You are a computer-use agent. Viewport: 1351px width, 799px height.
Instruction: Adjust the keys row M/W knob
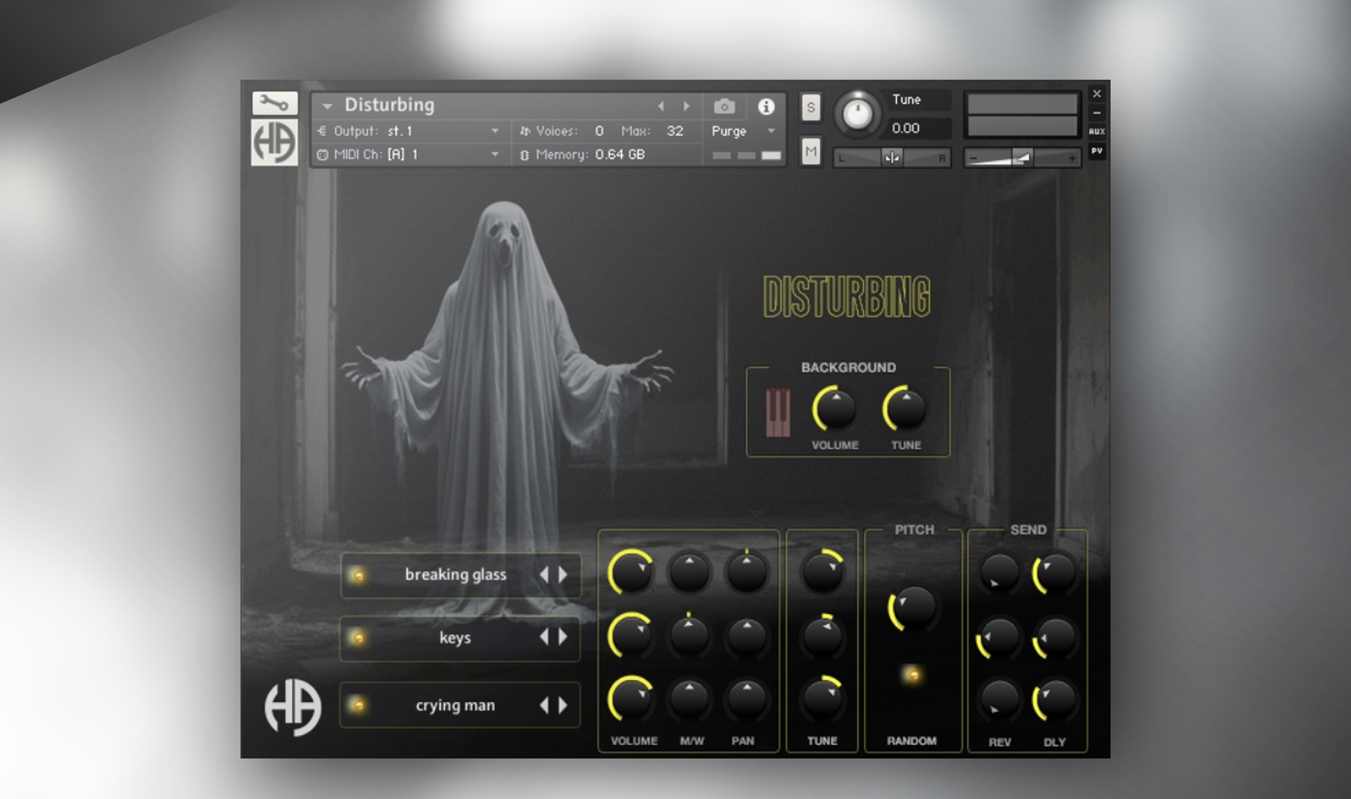689,636
